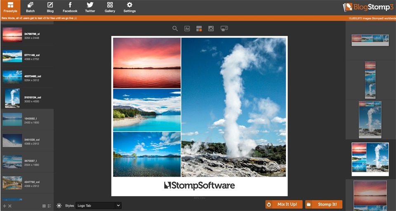396x211 pixels.
Task: Open the Styles combo box field
Action: (99, 206)
